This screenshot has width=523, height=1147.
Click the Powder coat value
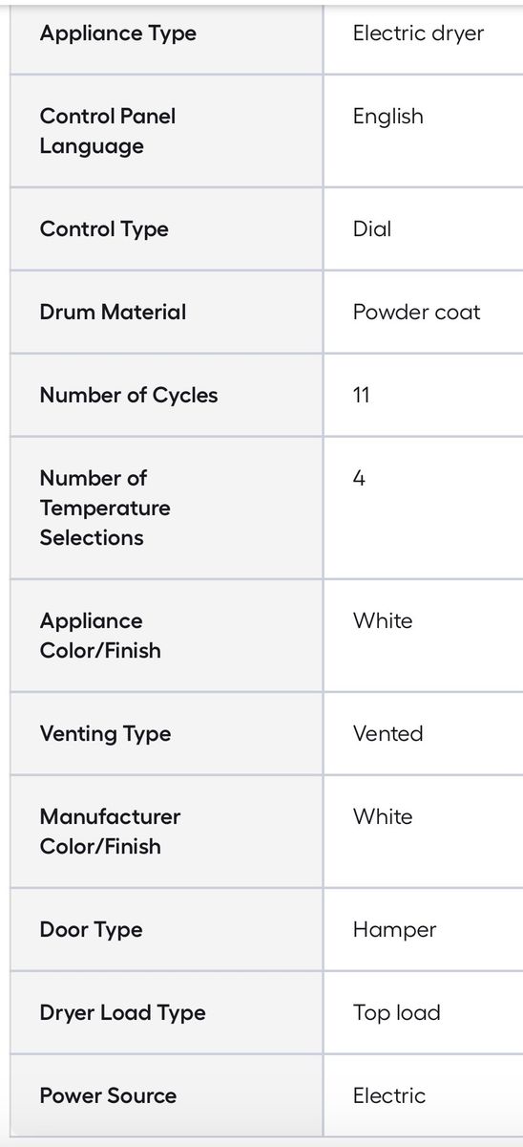416,312
